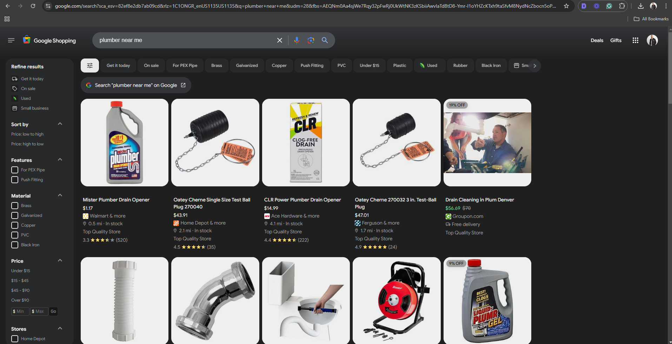
Task: Collapse the Price section
Action: [60, 261]
